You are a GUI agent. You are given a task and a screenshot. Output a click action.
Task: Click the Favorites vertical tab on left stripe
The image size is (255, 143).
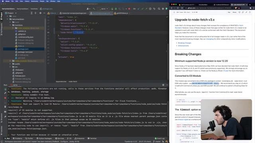coord(2,130)
